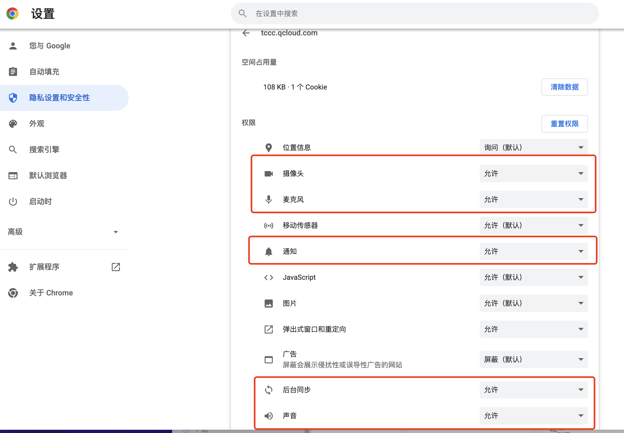The height and width of the screenshot is (433, 624).
Task: Open the 隐私设置和安全性 sidebar item
Action: [59, 98]
